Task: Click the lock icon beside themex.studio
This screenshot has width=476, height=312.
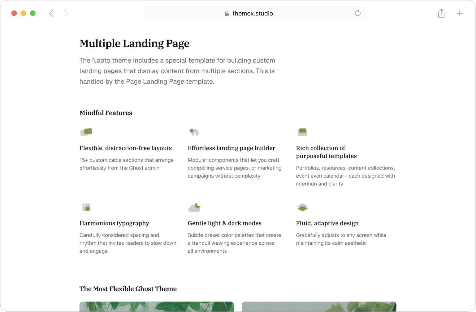Action: click(227, 14)
